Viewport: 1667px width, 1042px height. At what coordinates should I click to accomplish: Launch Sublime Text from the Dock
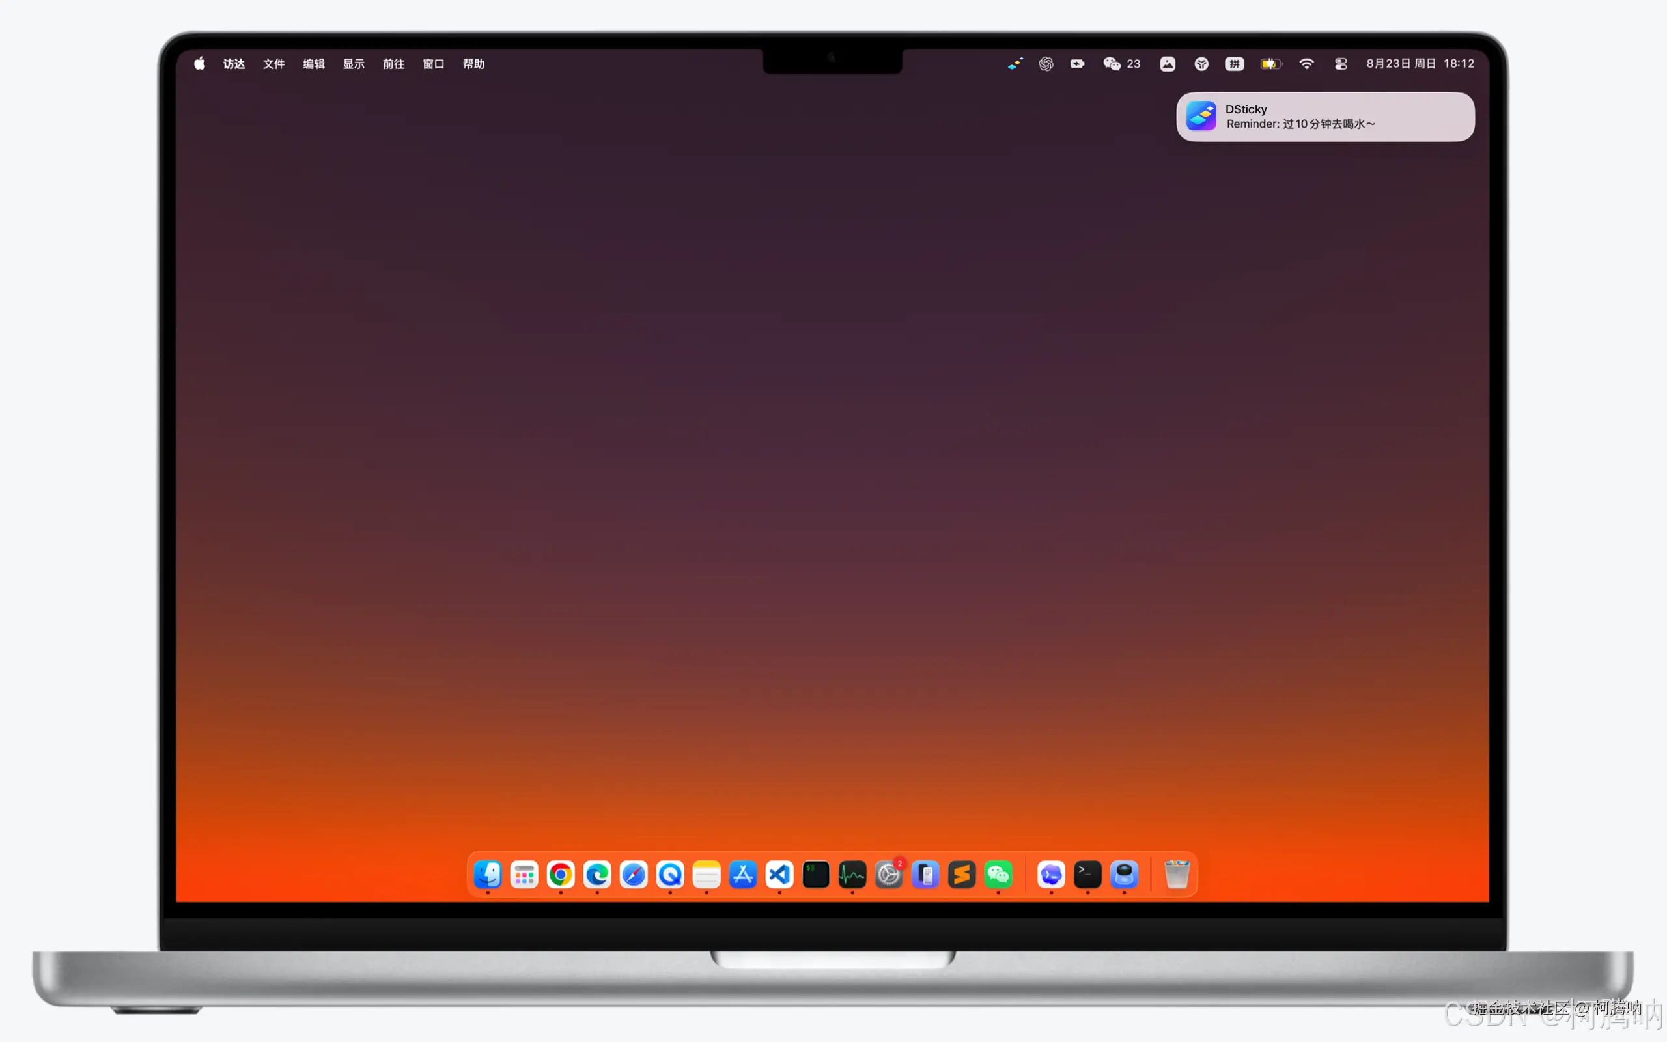coord(962,875)
